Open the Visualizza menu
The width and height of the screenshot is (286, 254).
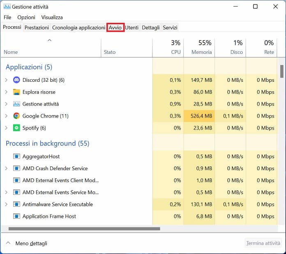(52, 17)
